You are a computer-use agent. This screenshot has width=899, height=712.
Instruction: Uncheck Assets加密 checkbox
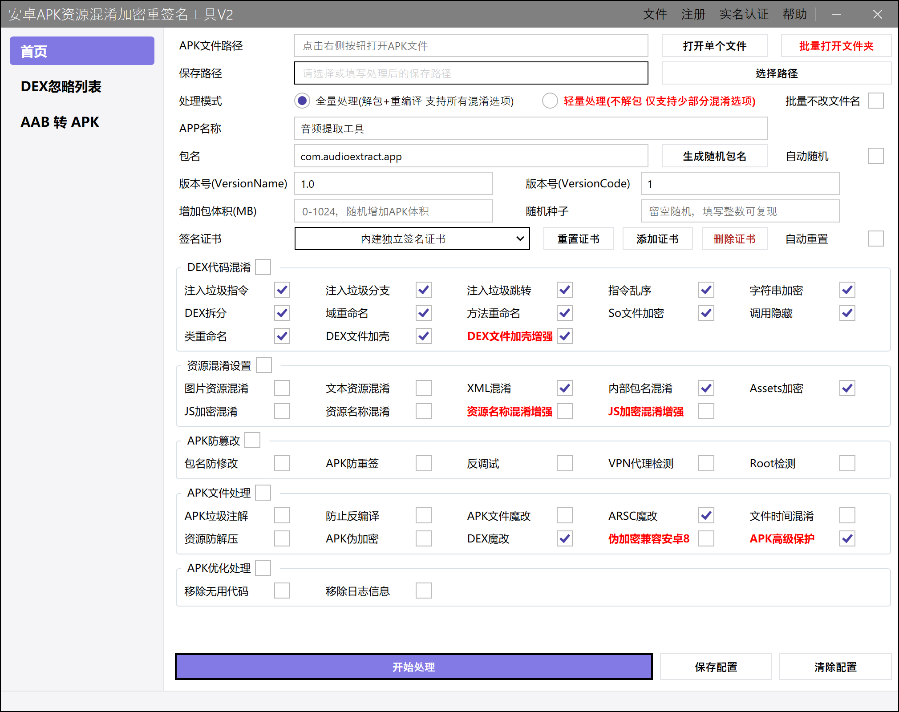847,388
